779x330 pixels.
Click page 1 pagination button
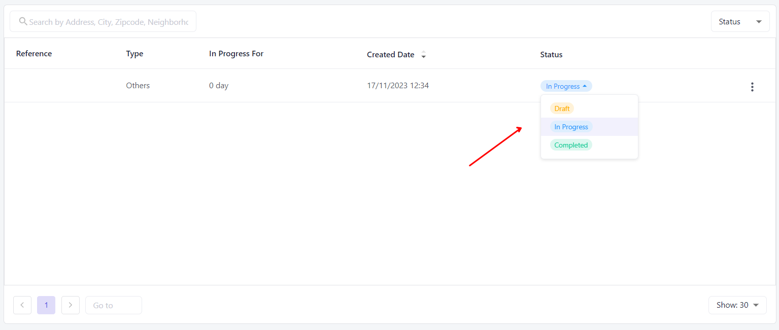coord(46,305)
